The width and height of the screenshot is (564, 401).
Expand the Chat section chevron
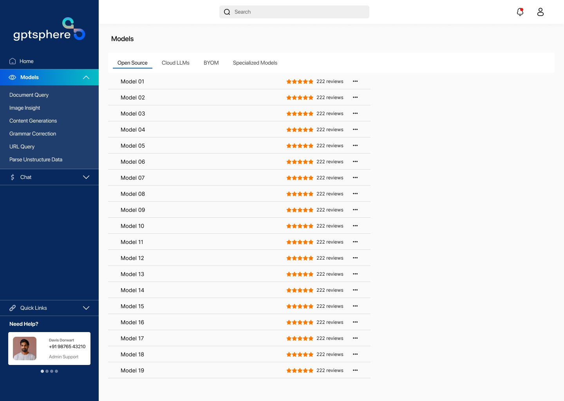[86, 177]
